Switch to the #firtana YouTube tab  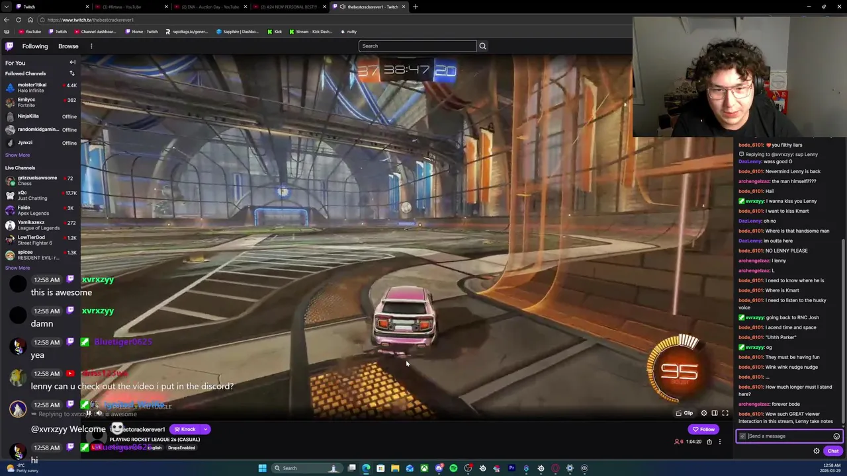click(x=130, y=7)
